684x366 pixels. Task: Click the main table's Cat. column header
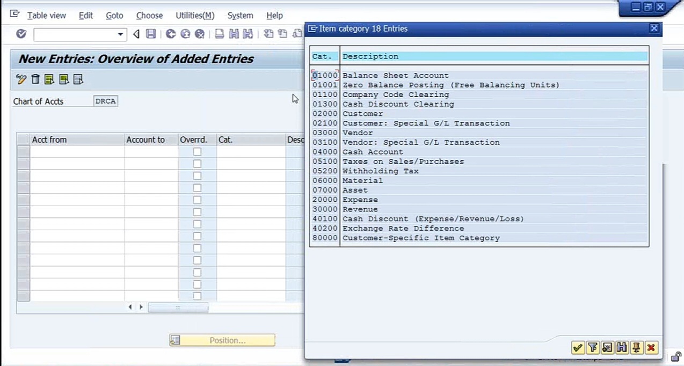[x=251, y=140]
